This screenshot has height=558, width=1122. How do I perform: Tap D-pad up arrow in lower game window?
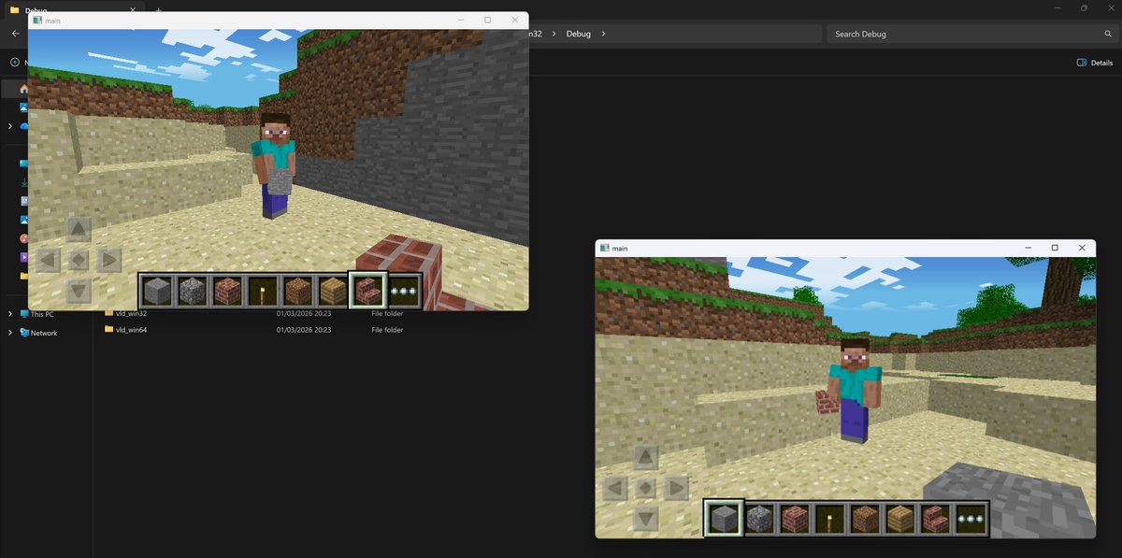click(x=646, y=457)
